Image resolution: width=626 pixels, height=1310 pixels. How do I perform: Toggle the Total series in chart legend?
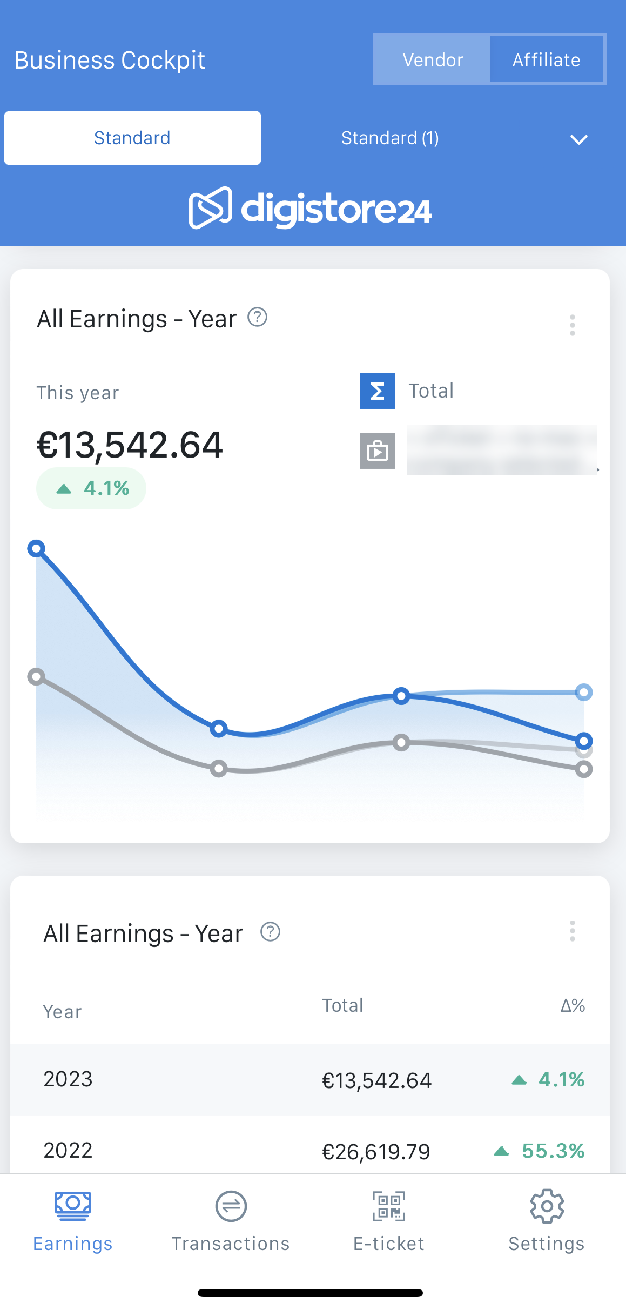430,391
